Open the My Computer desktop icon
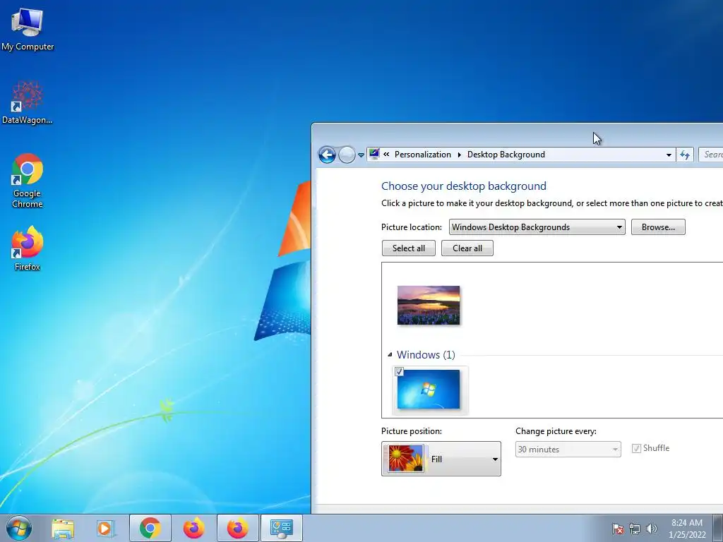 tap(28, 28)
